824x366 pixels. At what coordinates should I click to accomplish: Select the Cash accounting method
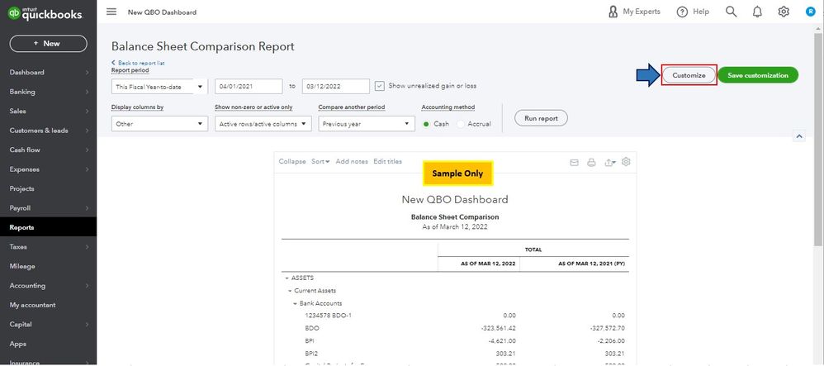click(427, 124)
